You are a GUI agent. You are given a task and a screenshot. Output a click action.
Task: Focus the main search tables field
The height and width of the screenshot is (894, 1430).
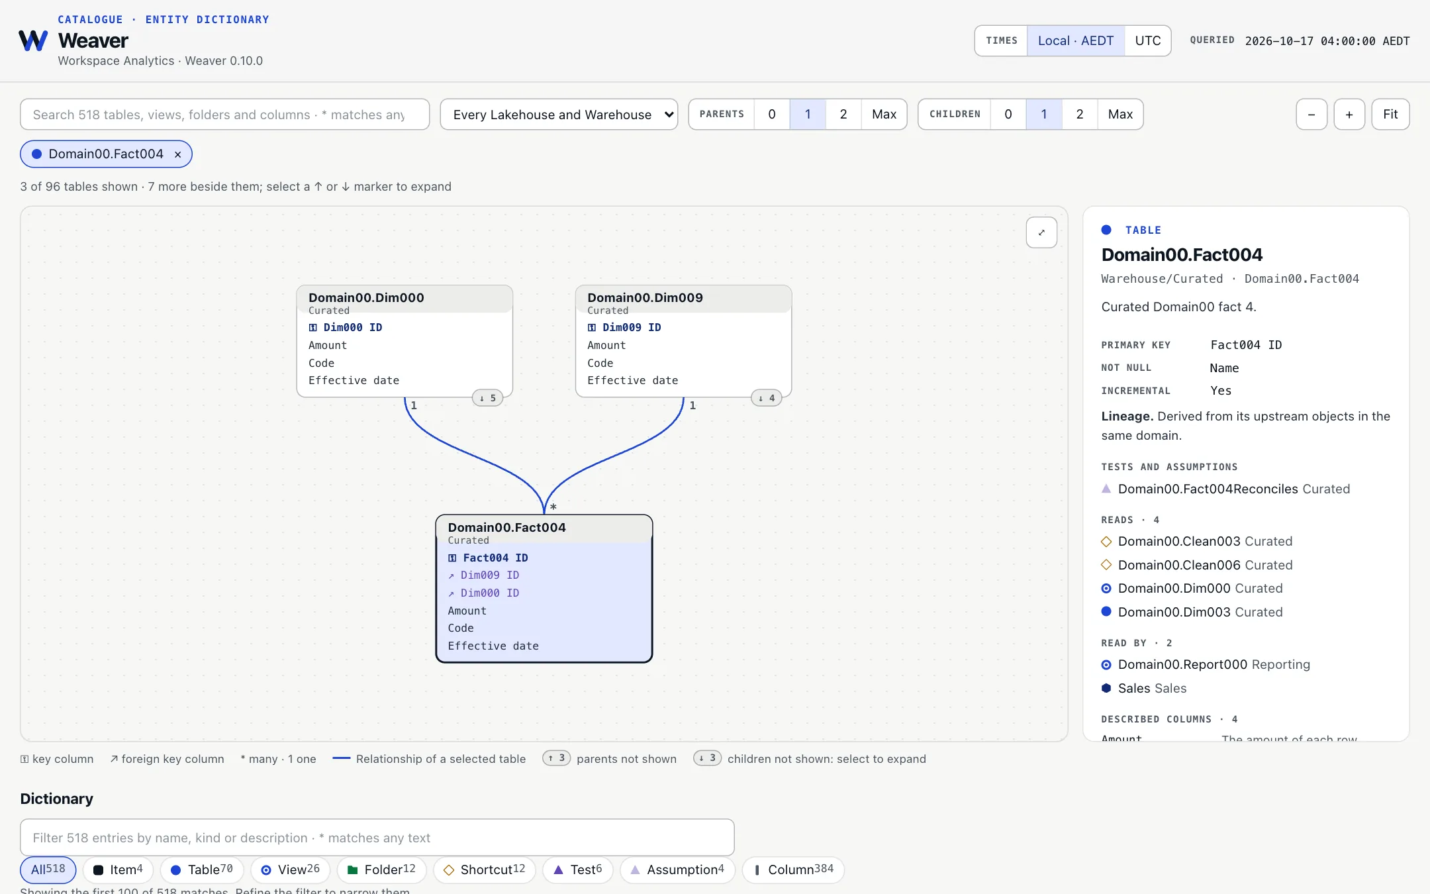click(225, 115)
